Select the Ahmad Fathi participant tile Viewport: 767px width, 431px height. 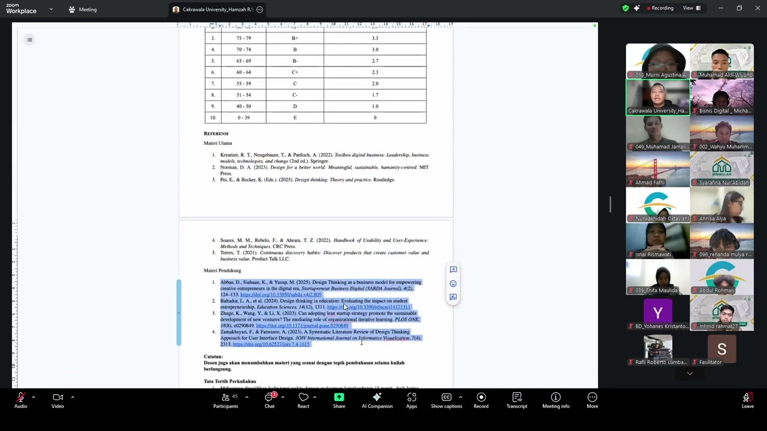(658, 169)
